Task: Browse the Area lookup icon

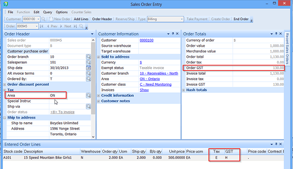Action: tap(89, 95)
